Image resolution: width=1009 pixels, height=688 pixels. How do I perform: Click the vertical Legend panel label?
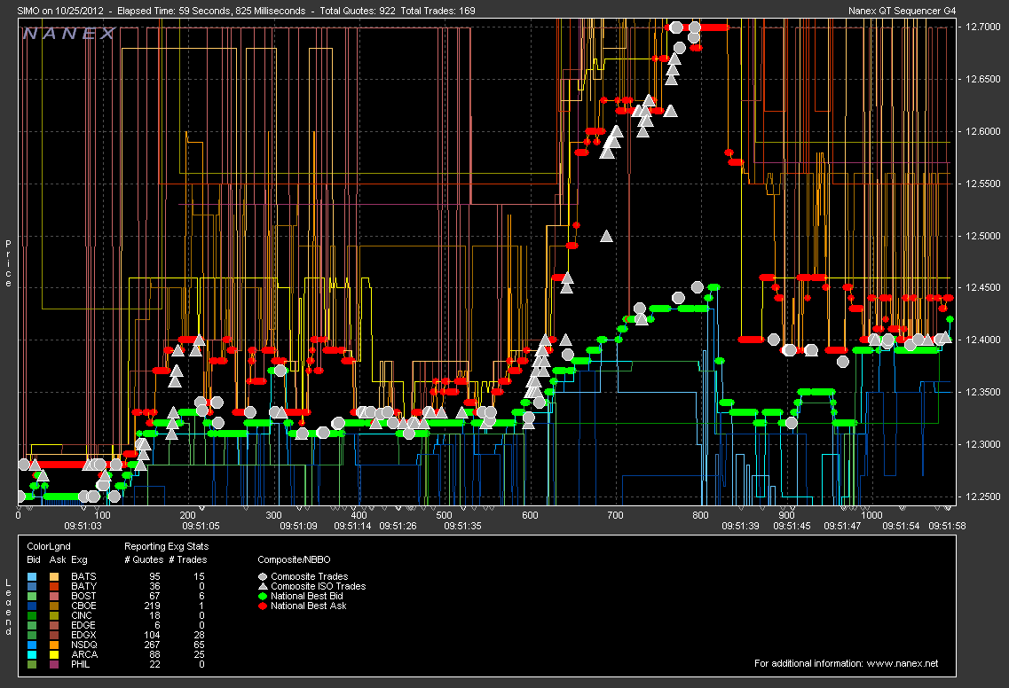tap(8, 606)
